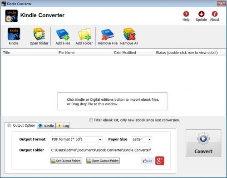Click the Google Plus share icon

(160, 161)
